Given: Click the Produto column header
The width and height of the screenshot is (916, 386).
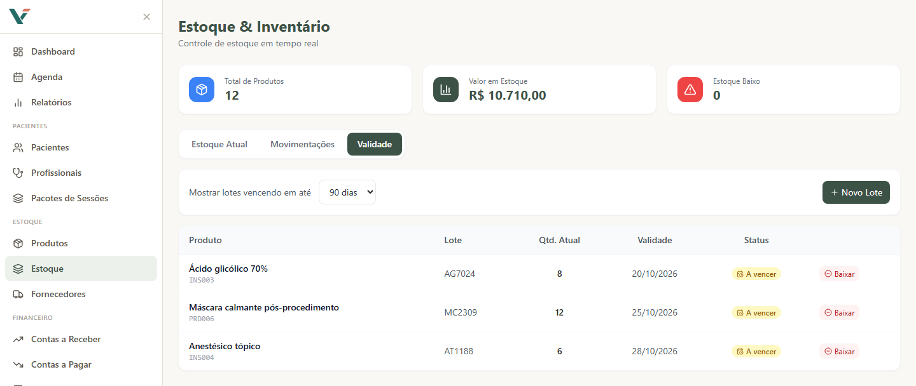Looking at the screenshot, I should pos(205,240).
